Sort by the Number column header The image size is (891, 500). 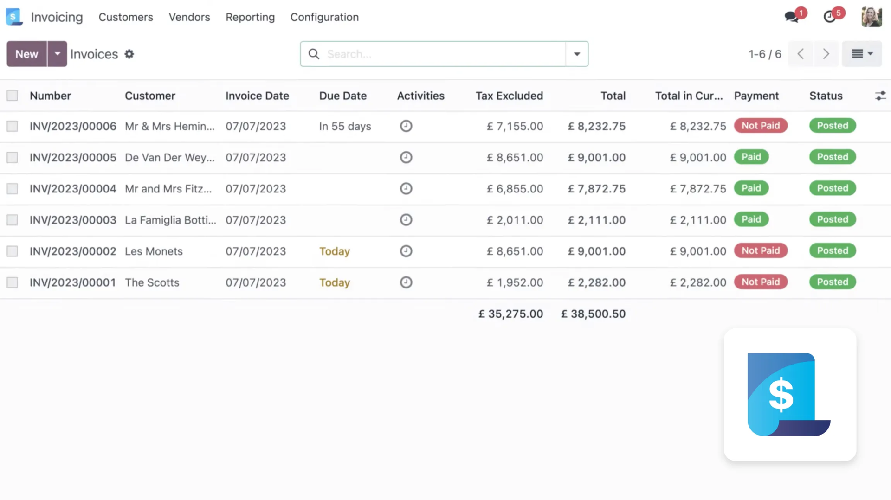(x=50, y=96)
